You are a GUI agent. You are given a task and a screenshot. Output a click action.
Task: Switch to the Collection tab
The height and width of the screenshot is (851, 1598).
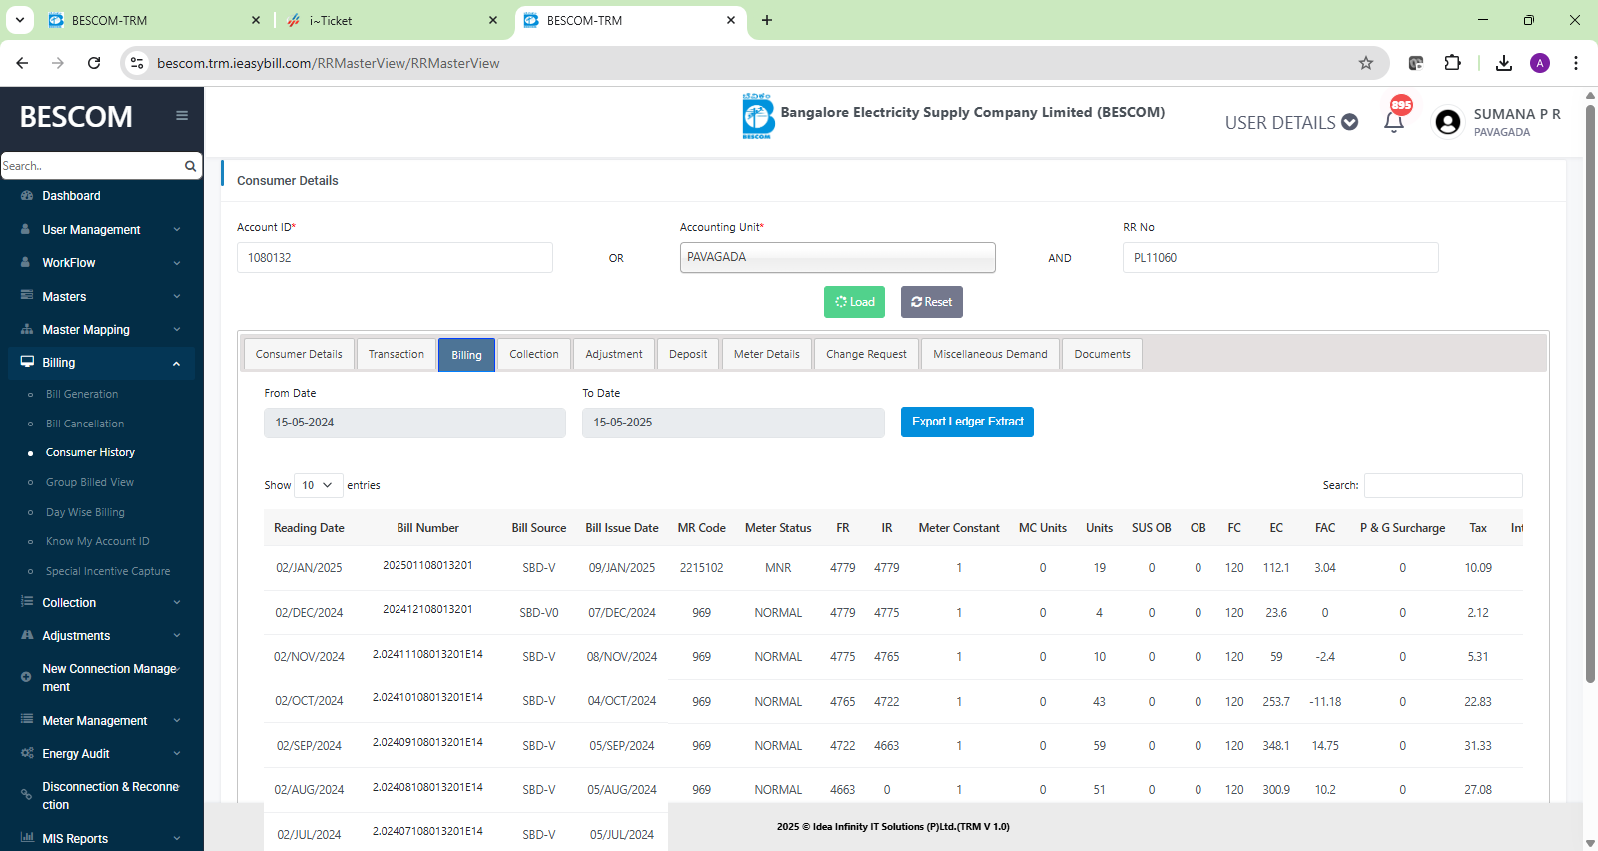(534, 354)
